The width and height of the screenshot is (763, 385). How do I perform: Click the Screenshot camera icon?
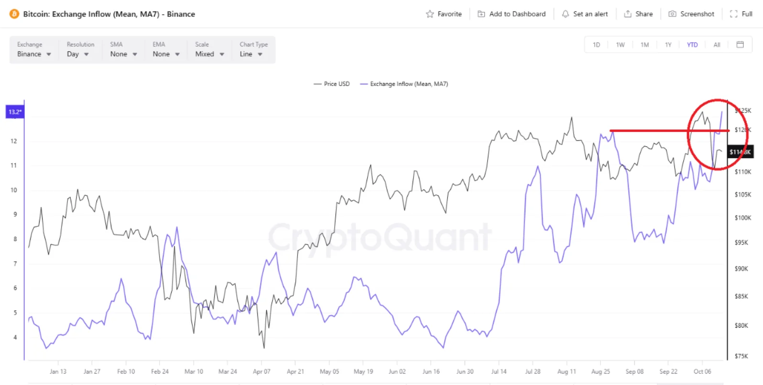[x=672, y=14]
